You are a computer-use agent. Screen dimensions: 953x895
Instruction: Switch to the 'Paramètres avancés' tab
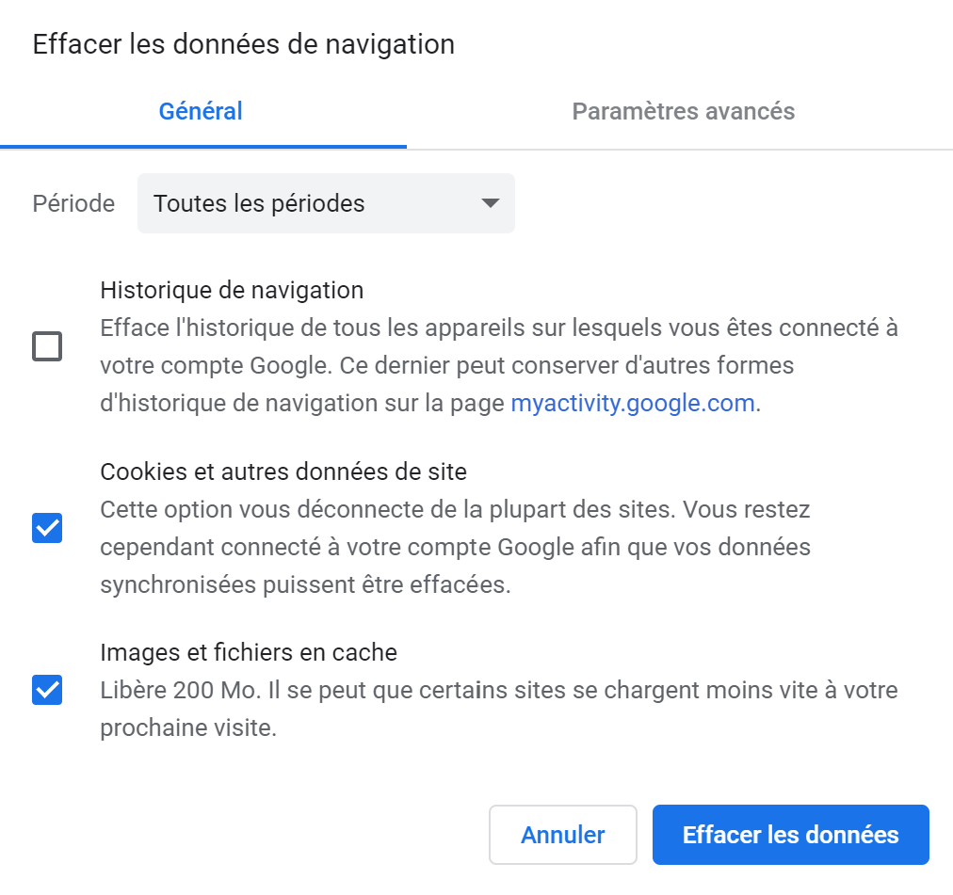click(683, 111)
